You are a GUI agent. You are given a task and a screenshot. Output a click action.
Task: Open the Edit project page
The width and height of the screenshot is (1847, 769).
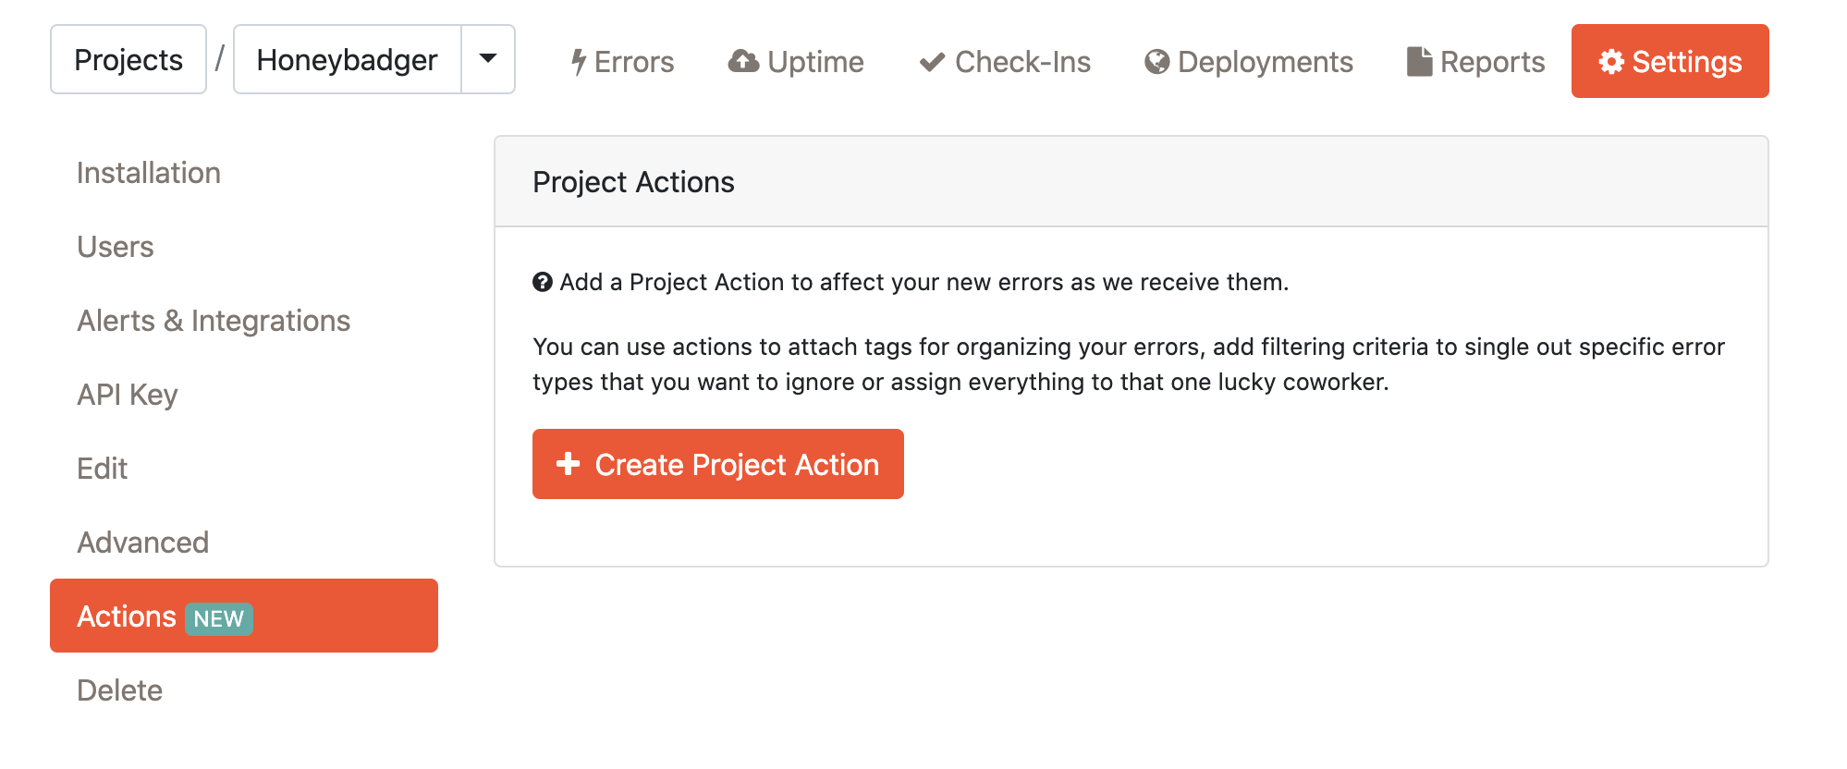[x=103, y=469]
